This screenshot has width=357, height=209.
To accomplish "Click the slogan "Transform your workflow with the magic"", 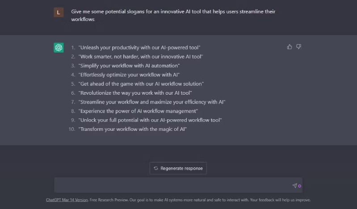I will [132, 129].
